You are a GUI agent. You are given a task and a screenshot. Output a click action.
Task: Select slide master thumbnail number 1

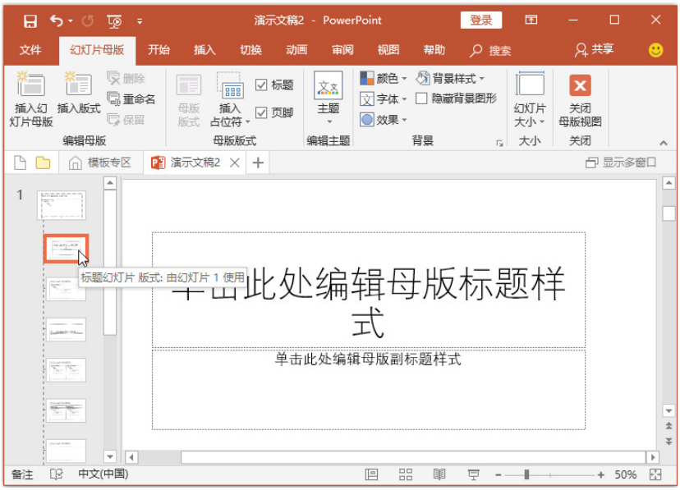coord(61,205)
